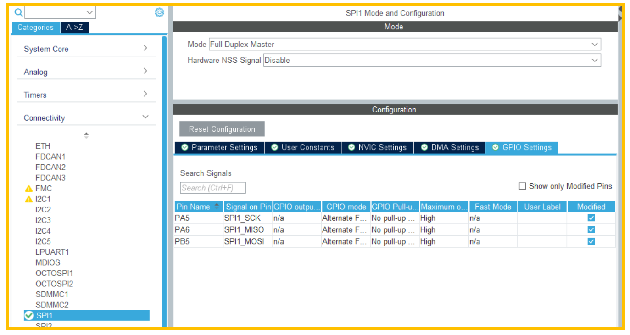The height and width of the screenshot is (335, 630).
Task: Select ETH in the peripheral list
Action: point(43,146)
